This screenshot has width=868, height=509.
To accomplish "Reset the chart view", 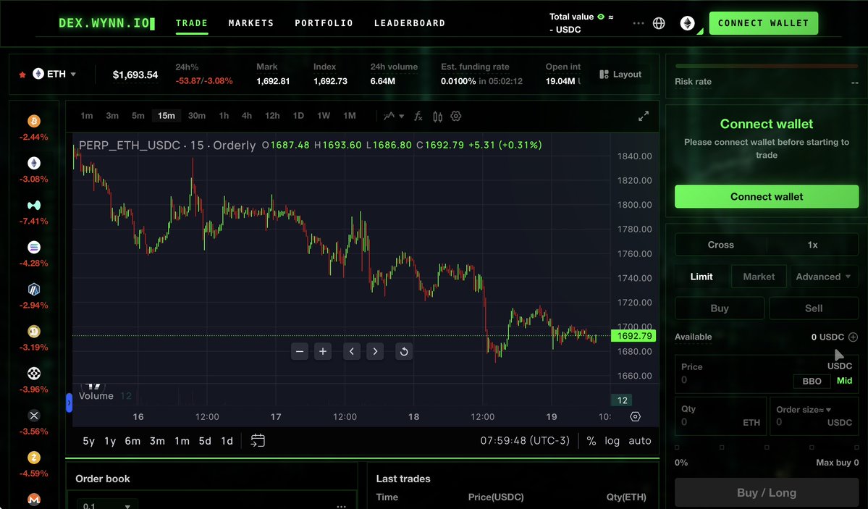I will coord(404,351).
